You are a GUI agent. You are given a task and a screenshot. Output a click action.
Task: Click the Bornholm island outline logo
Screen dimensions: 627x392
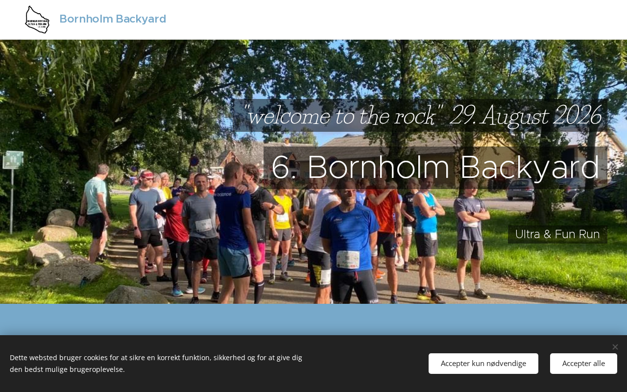[x=37, y=20]
